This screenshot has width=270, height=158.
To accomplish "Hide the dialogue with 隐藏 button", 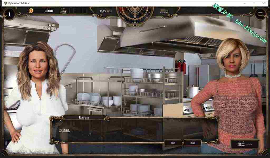I will (x=192, y=143).
